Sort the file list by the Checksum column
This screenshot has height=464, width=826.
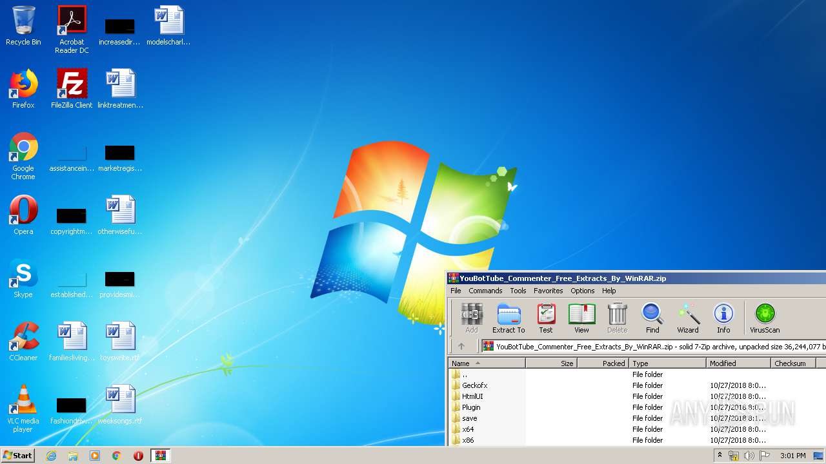coord(793,363)
